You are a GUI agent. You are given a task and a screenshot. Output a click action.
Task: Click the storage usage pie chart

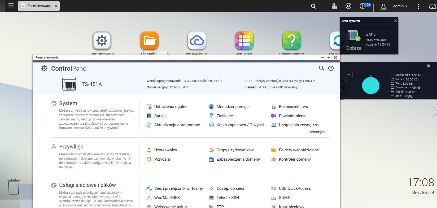pos(371,85)
